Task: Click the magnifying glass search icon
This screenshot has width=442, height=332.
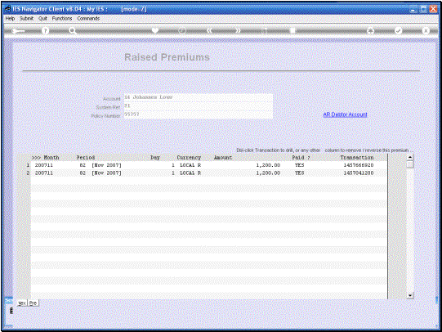Action: tap(73, 31)
